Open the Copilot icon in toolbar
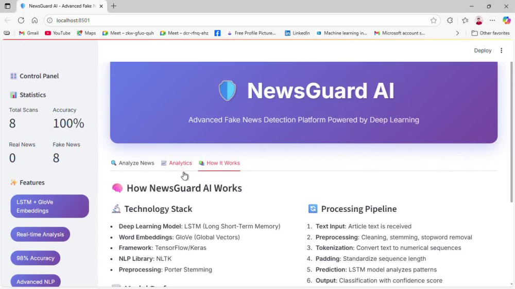515x289 pixels. tap(506, 21)
